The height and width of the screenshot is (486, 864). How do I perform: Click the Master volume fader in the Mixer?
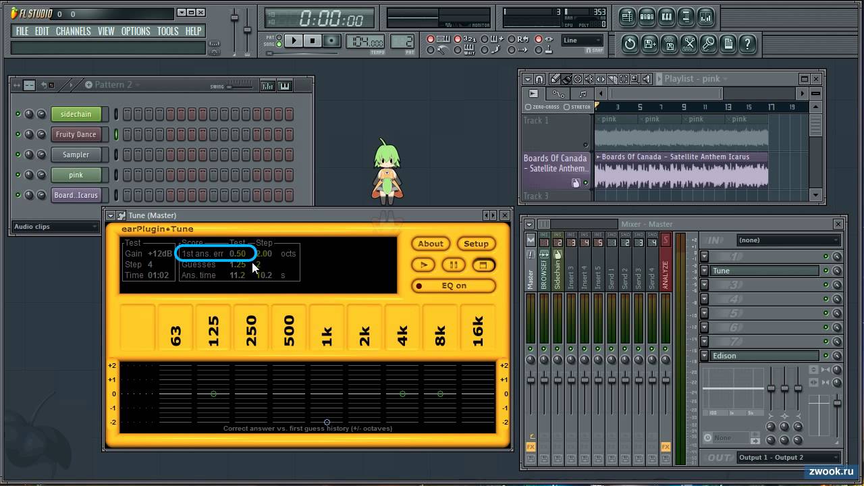[531, 381]
